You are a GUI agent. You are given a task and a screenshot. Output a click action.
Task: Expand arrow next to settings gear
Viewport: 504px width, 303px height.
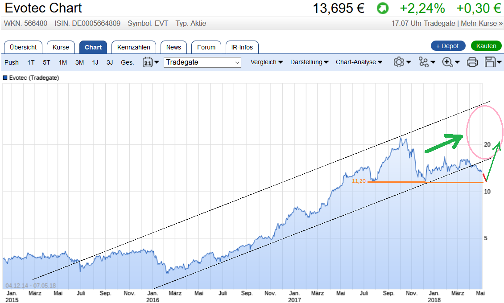[x=409, y=62]
